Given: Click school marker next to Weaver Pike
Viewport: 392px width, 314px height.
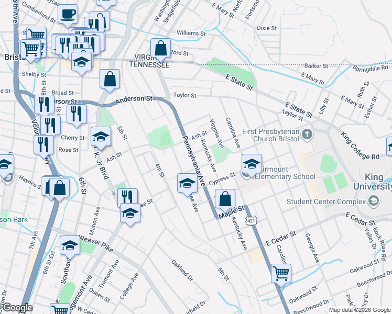Looking at the screenshot, I should click(70, 246).
